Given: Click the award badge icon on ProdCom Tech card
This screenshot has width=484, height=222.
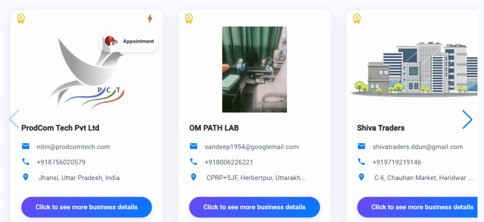Looking at the screenshot, I should click(21, 18).
